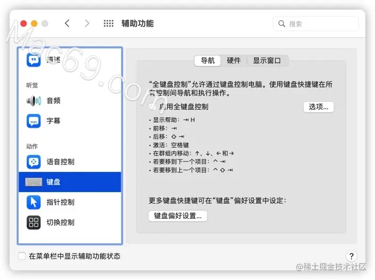Click the 更多键盘快捷键 description text
The height and width of the screenshot is (280, 375).
pyautogui.click(x=217, y=201)
